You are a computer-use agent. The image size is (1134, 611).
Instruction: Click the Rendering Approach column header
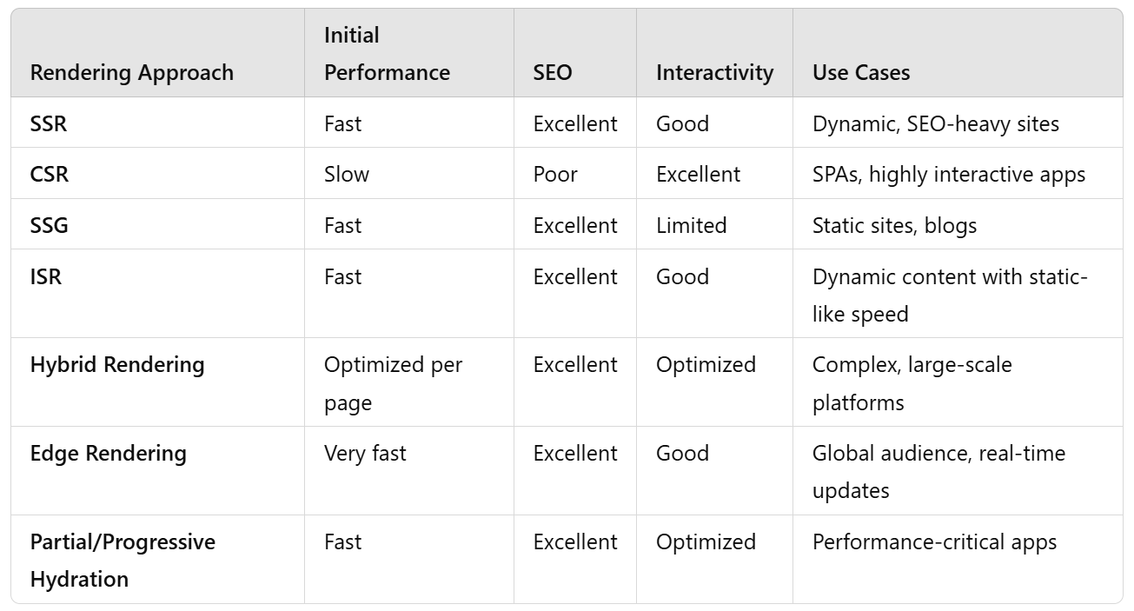(132, 72)
